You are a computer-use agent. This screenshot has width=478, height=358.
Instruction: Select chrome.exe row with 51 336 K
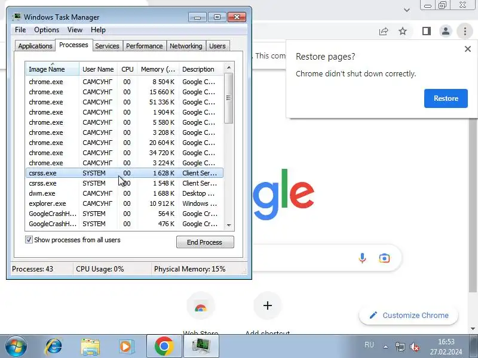pyautogui.click(x=124, y=102)
